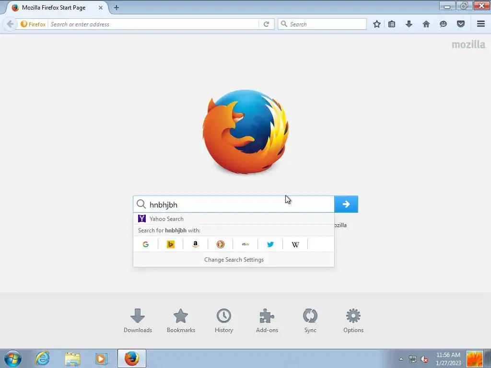Open Sync shortcut on start page
The width and height of the screenshot is (491, 368).
[310, 321]
